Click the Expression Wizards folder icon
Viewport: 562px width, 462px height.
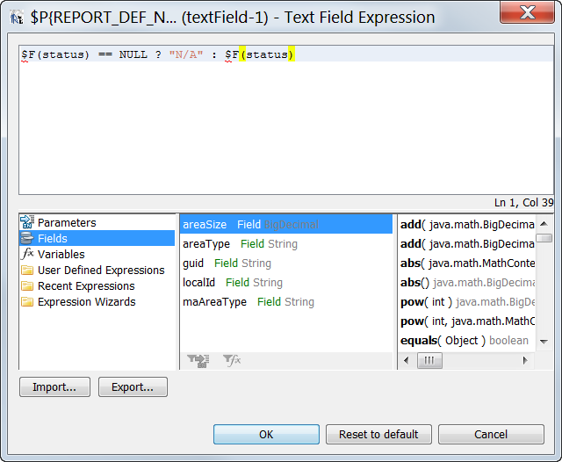pyautogui.click(x=26, y=301)
